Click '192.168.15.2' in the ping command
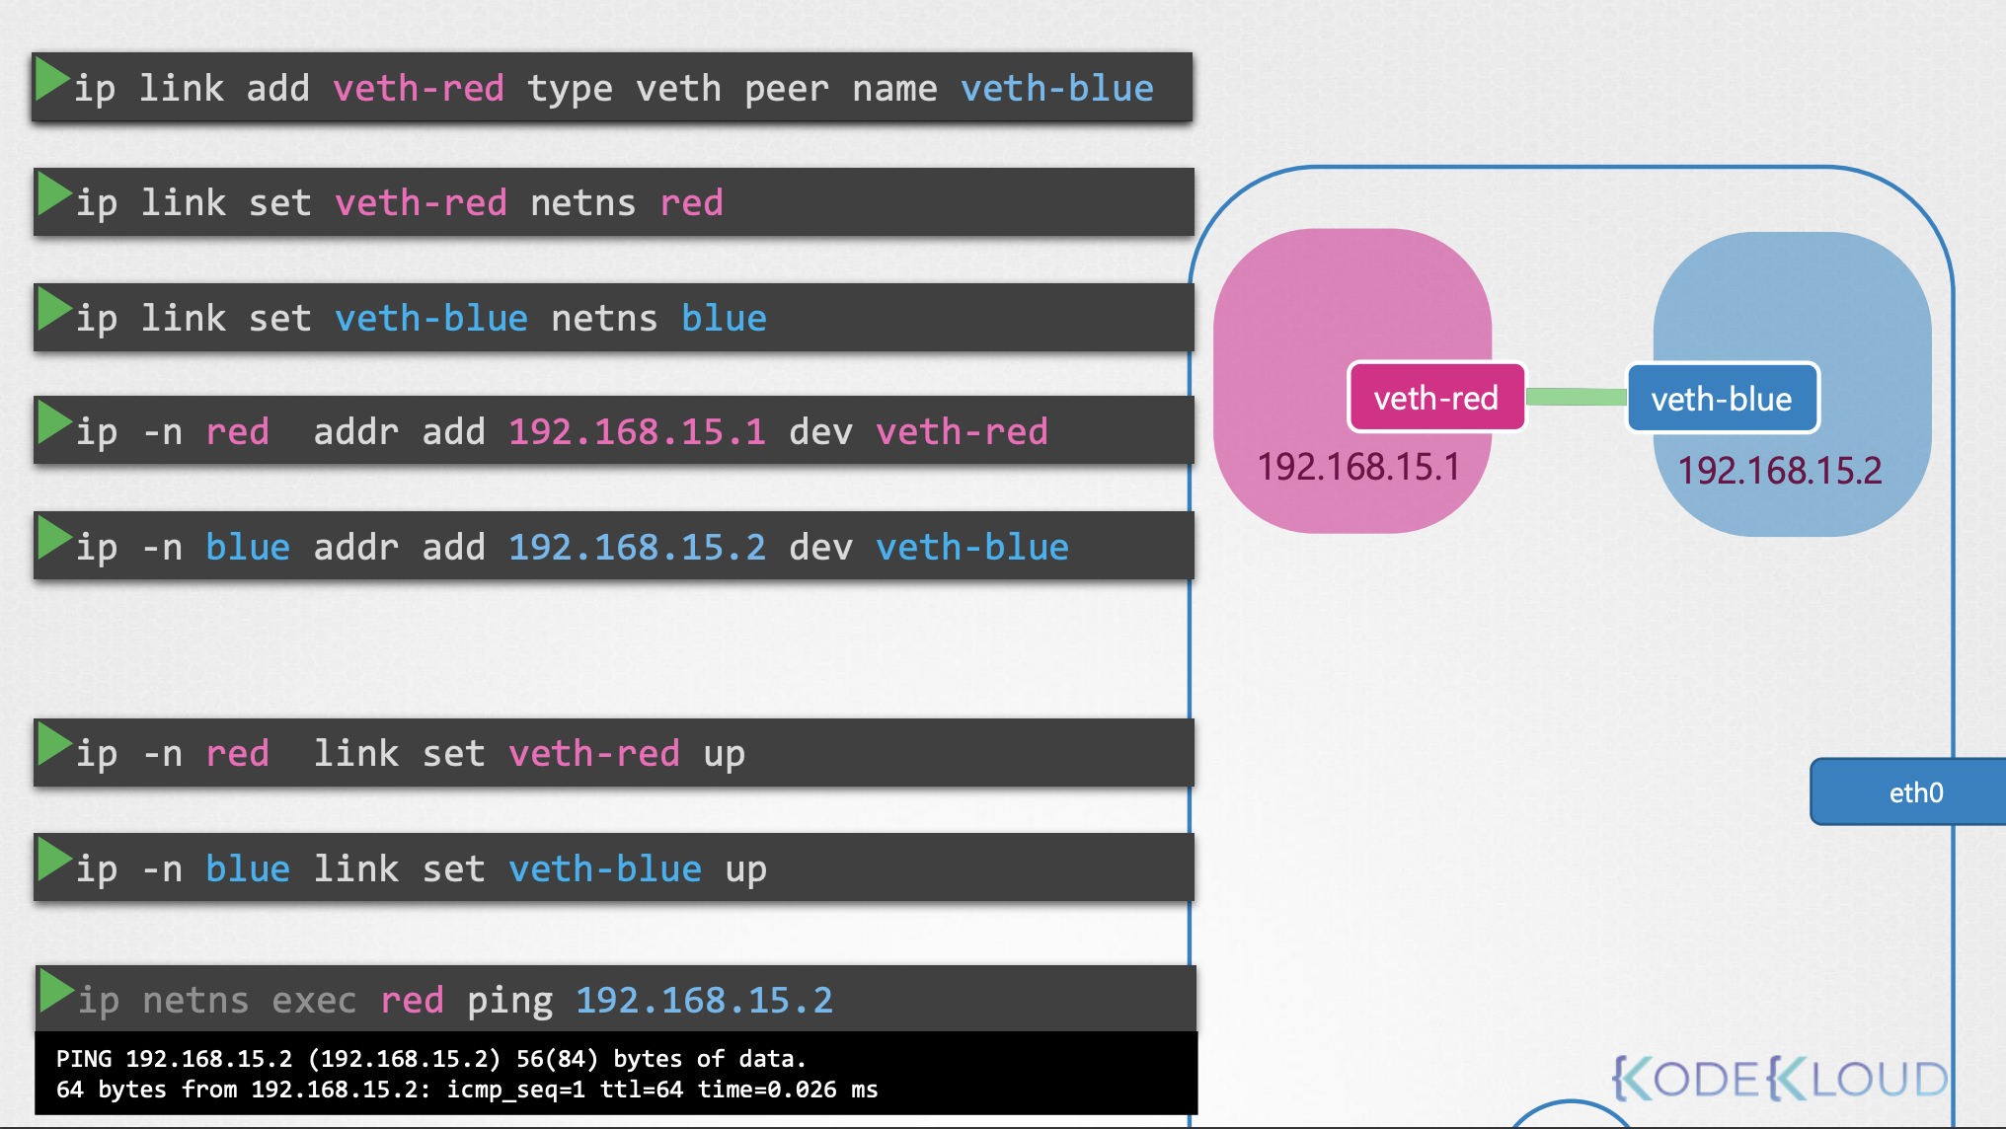The width and height of the screenshot is (2006, 1129). click(704, 1001)
